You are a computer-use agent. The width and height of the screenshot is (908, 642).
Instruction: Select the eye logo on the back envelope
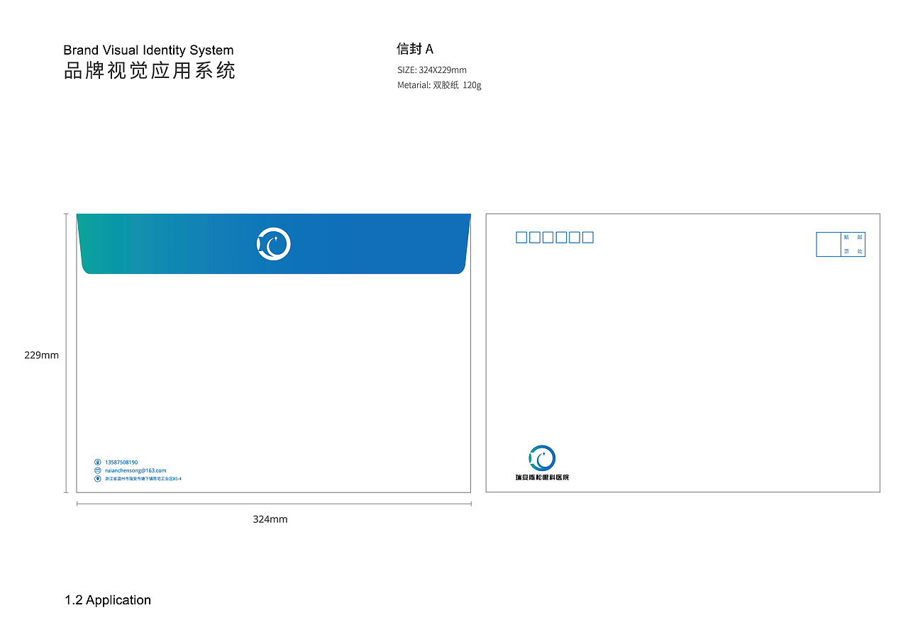[542, 460]
